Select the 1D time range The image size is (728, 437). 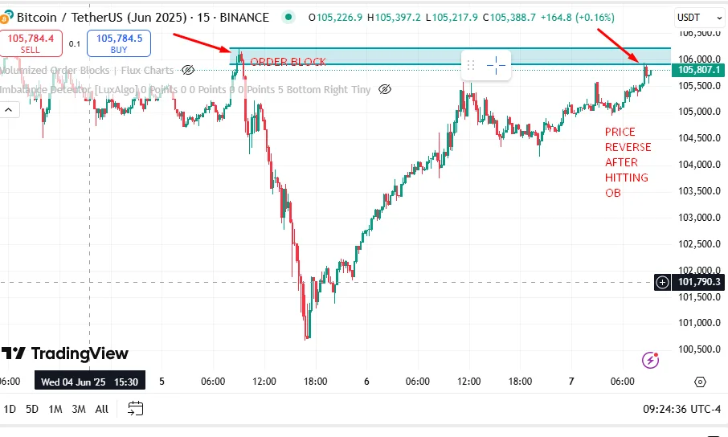10,409
